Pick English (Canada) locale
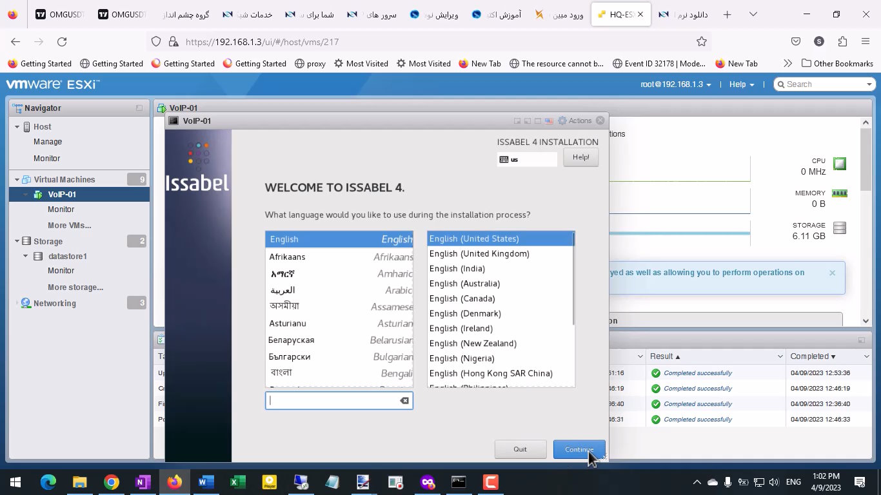Screen dimensions: 881x495 500,298
